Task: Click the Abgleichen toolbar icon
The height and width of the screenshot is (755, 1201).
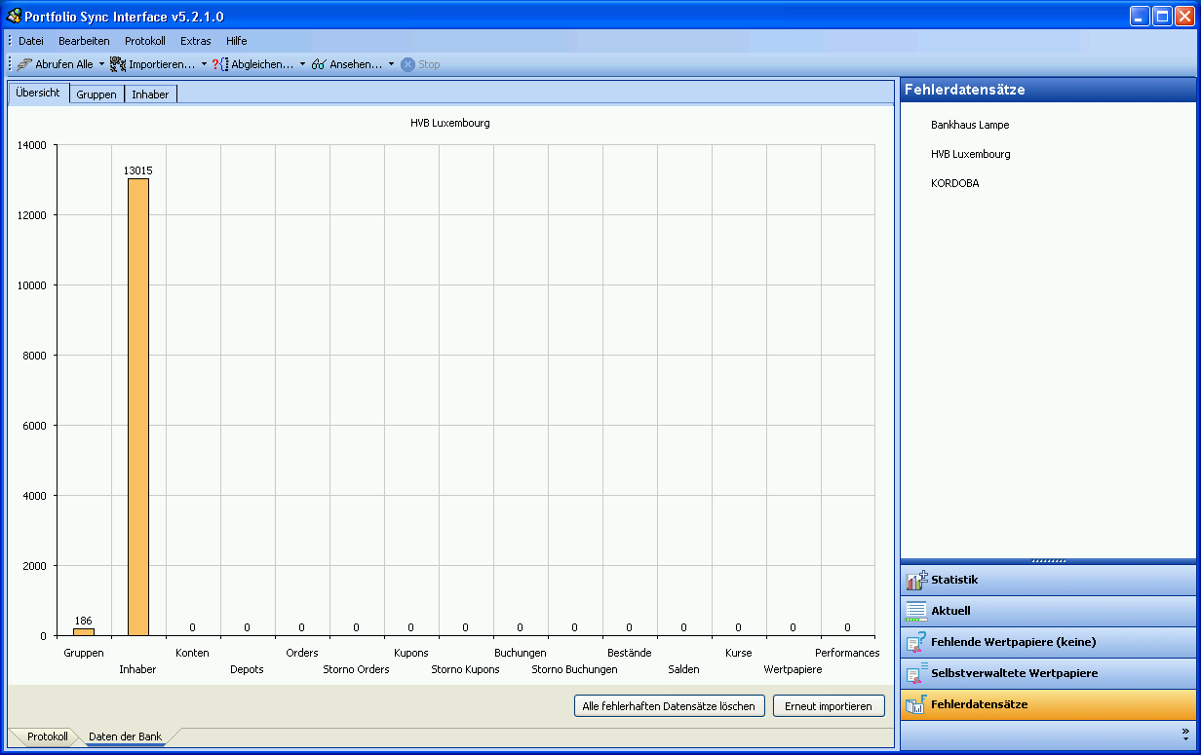Action: point(220,64)
